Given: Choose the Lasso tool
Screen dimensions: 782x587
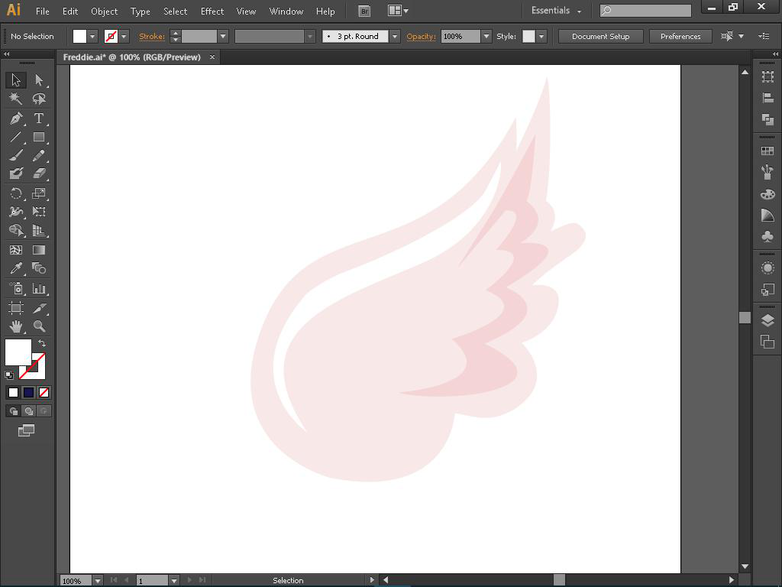Looking at the screenshot, I should click(39, 99).
